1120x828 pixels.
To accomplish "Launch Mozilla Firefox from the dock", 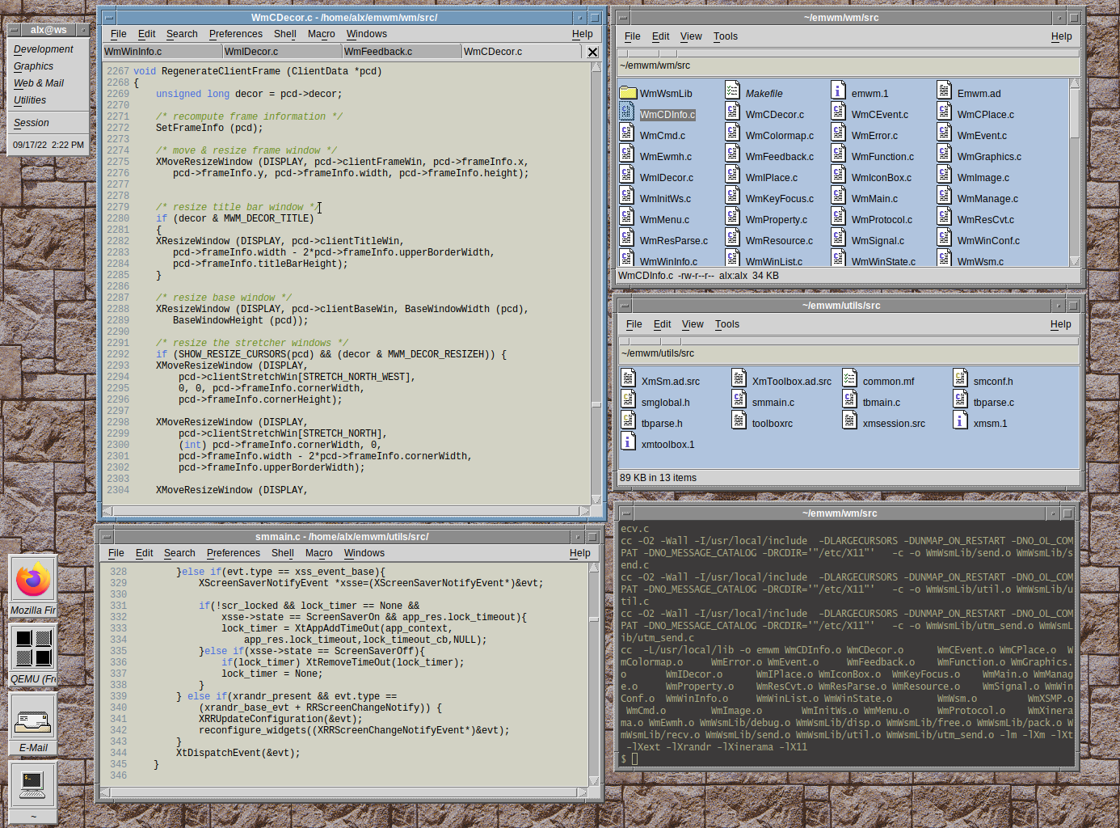I will (x=33, y=580).
